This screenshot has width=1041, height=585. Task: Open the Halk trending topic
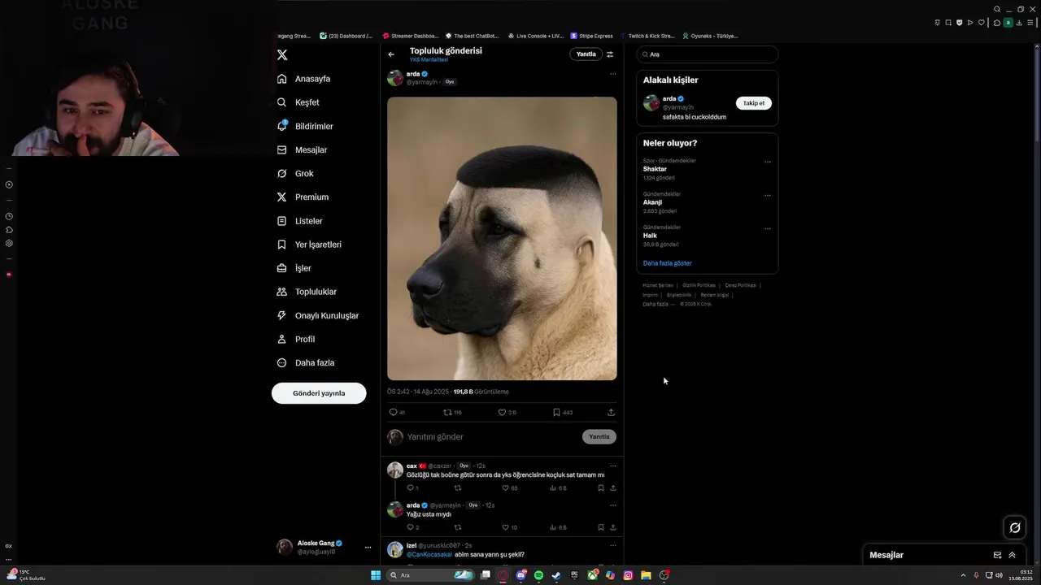(x=650, y=236)
